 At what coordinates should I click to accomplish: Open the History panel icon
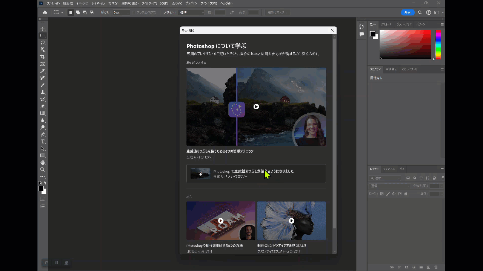361,27
